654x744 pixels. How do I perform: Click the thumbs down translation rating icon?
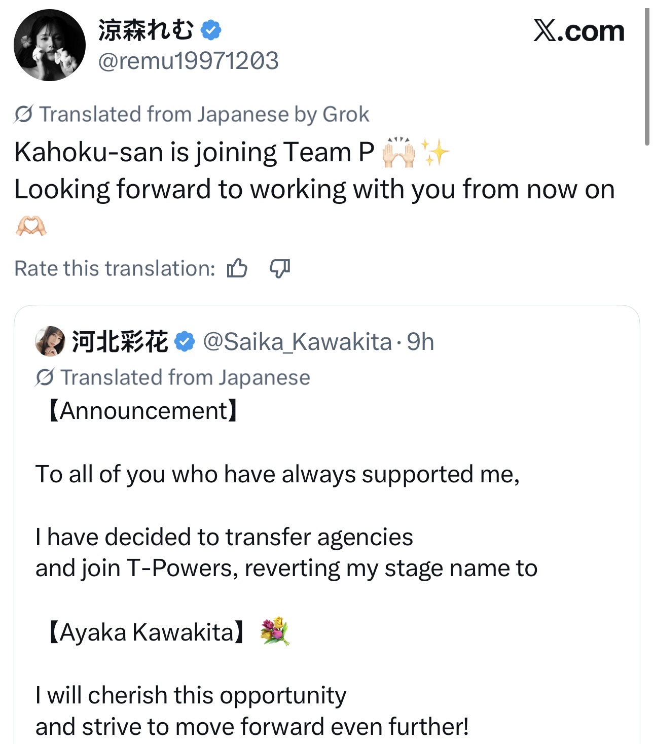point(280,268)
